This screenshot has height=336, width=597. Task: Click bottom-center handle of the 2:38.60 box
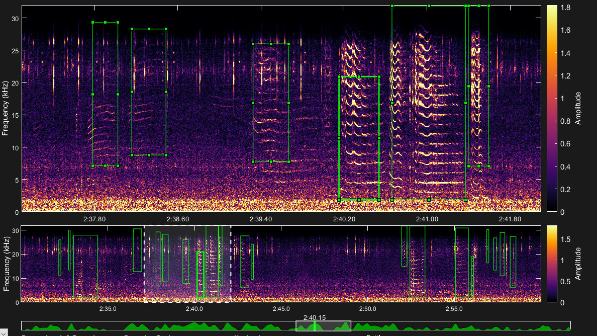click(x=149, y=155)
